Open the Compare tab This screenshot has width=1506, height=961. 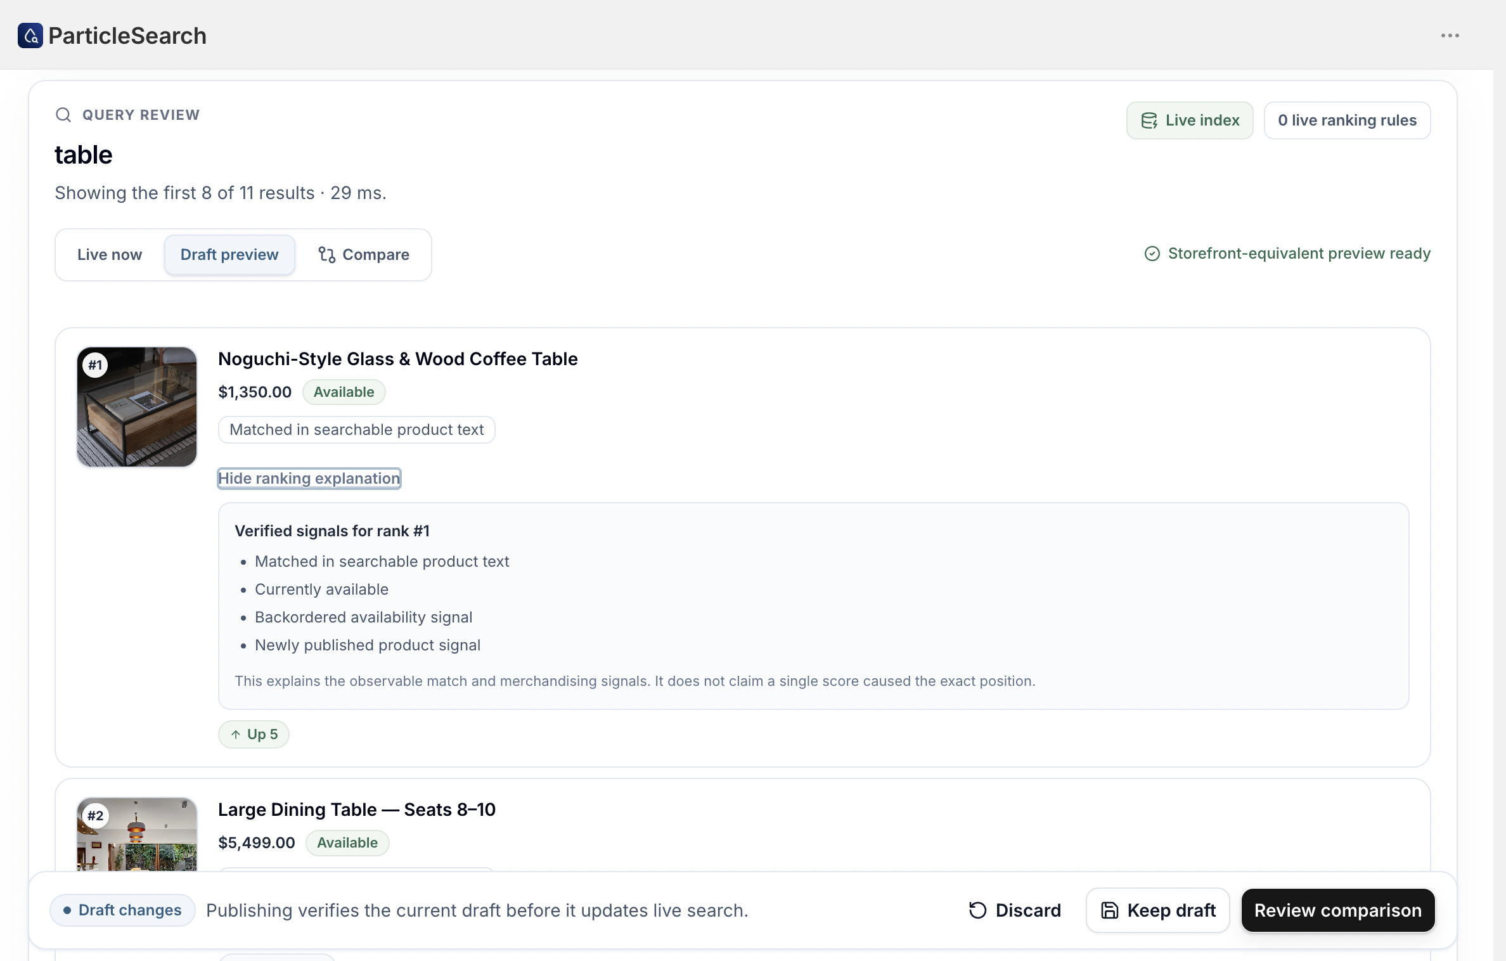pyautogui.click(x=364, y=255)
